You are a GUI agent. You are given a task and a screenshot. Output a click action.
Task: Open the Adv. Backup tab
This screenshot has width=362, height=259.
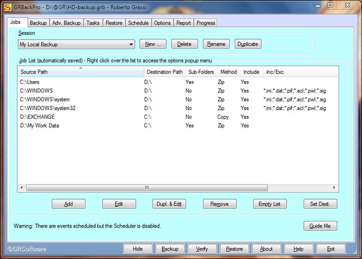point(66,23)
